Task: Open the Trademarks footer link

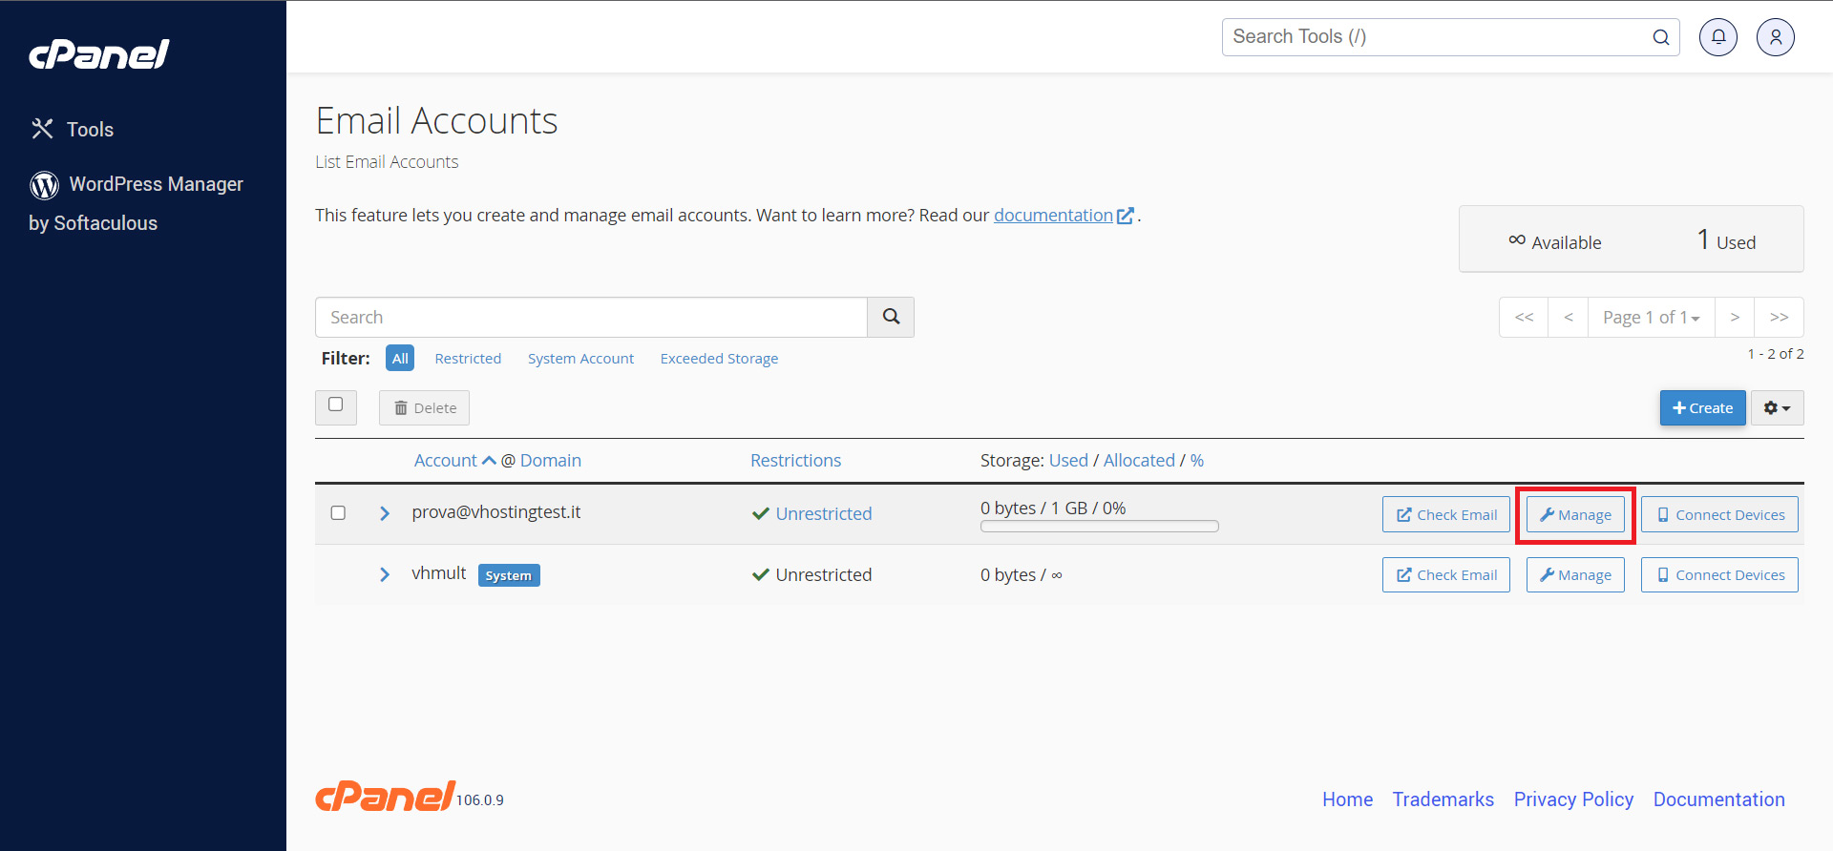Action: click(x=1443, y=799)
